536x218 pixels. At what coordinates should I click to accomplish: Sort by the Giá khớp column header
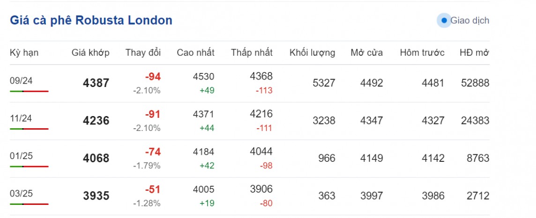pos(90,52)
